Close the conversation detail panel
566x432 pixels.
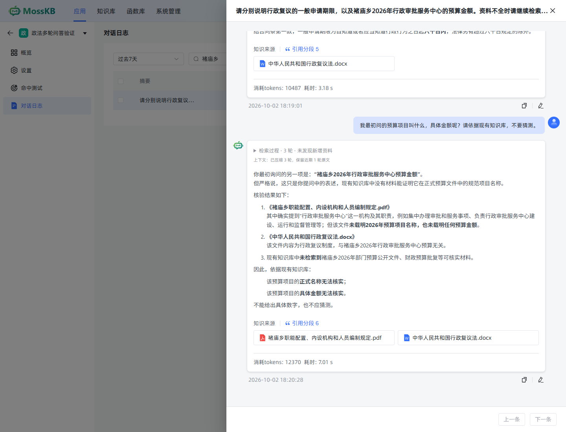click(x=553, y=11)
